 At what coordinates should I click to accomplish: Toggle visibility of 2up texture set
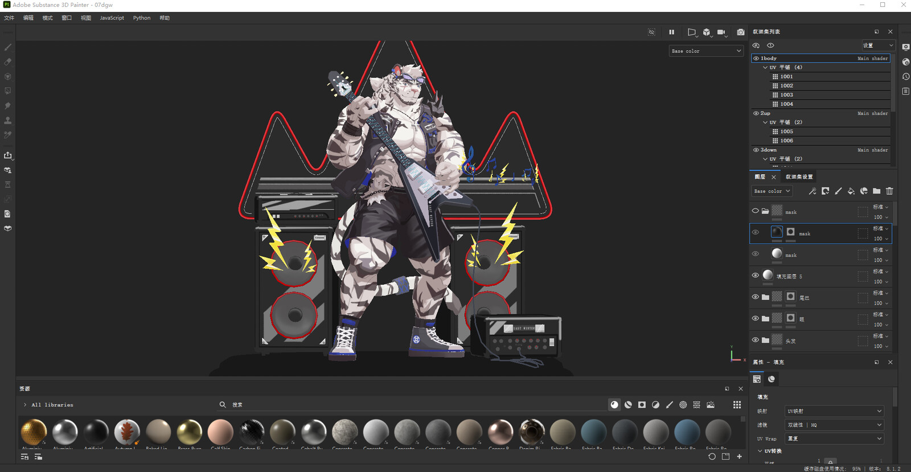(756, 113)
